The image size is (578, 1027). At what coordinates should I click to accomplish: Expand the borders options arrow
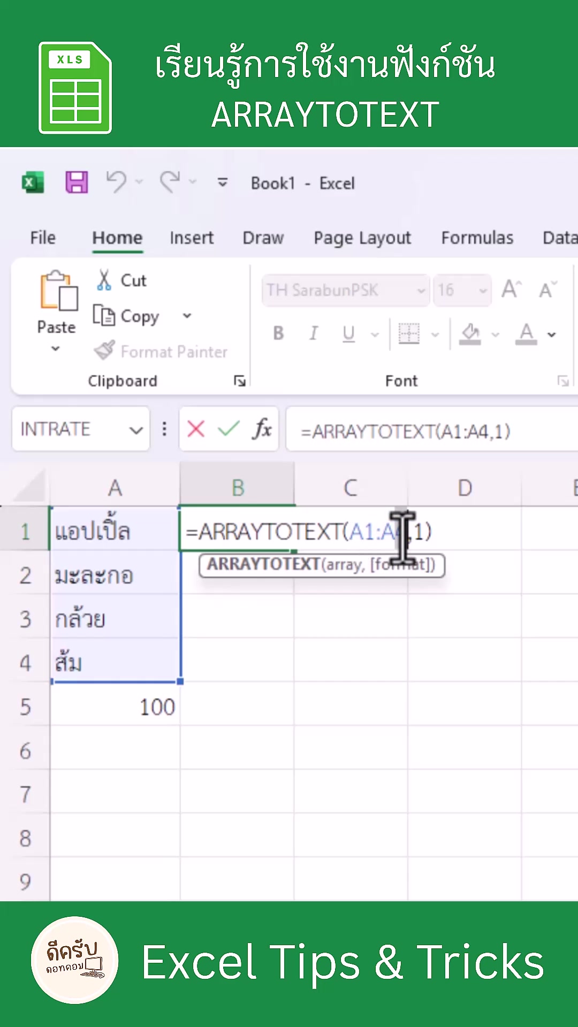tap(435, 335)
